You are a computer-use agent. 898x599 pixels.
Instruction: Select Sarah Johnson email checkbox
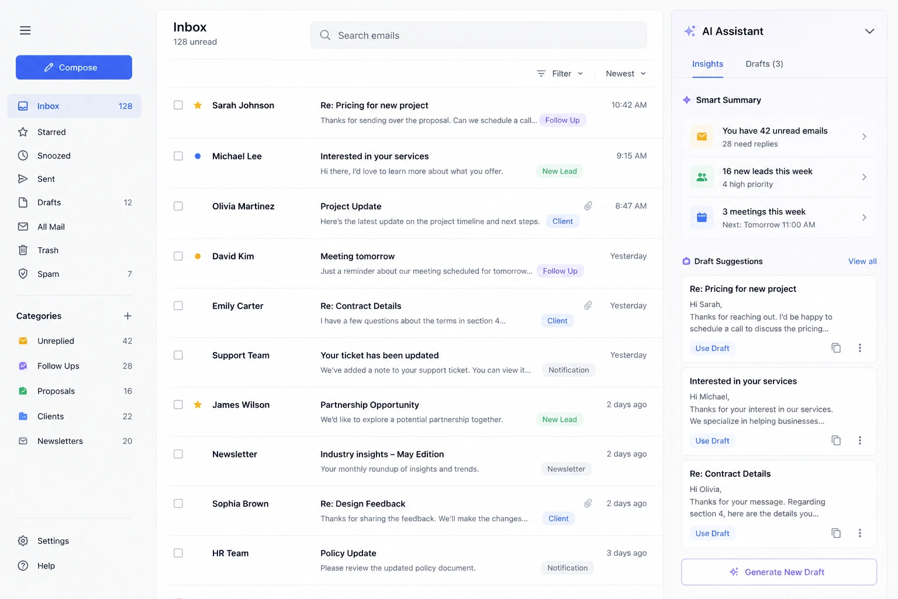(178, 105)
